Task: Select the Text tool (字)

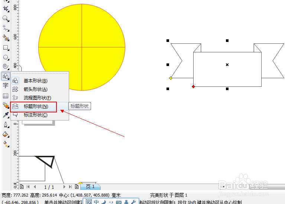Action: coord(6,85)
